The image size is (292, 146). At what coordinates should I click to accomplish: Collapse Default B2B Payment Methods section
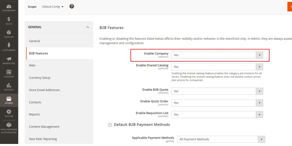110,125
